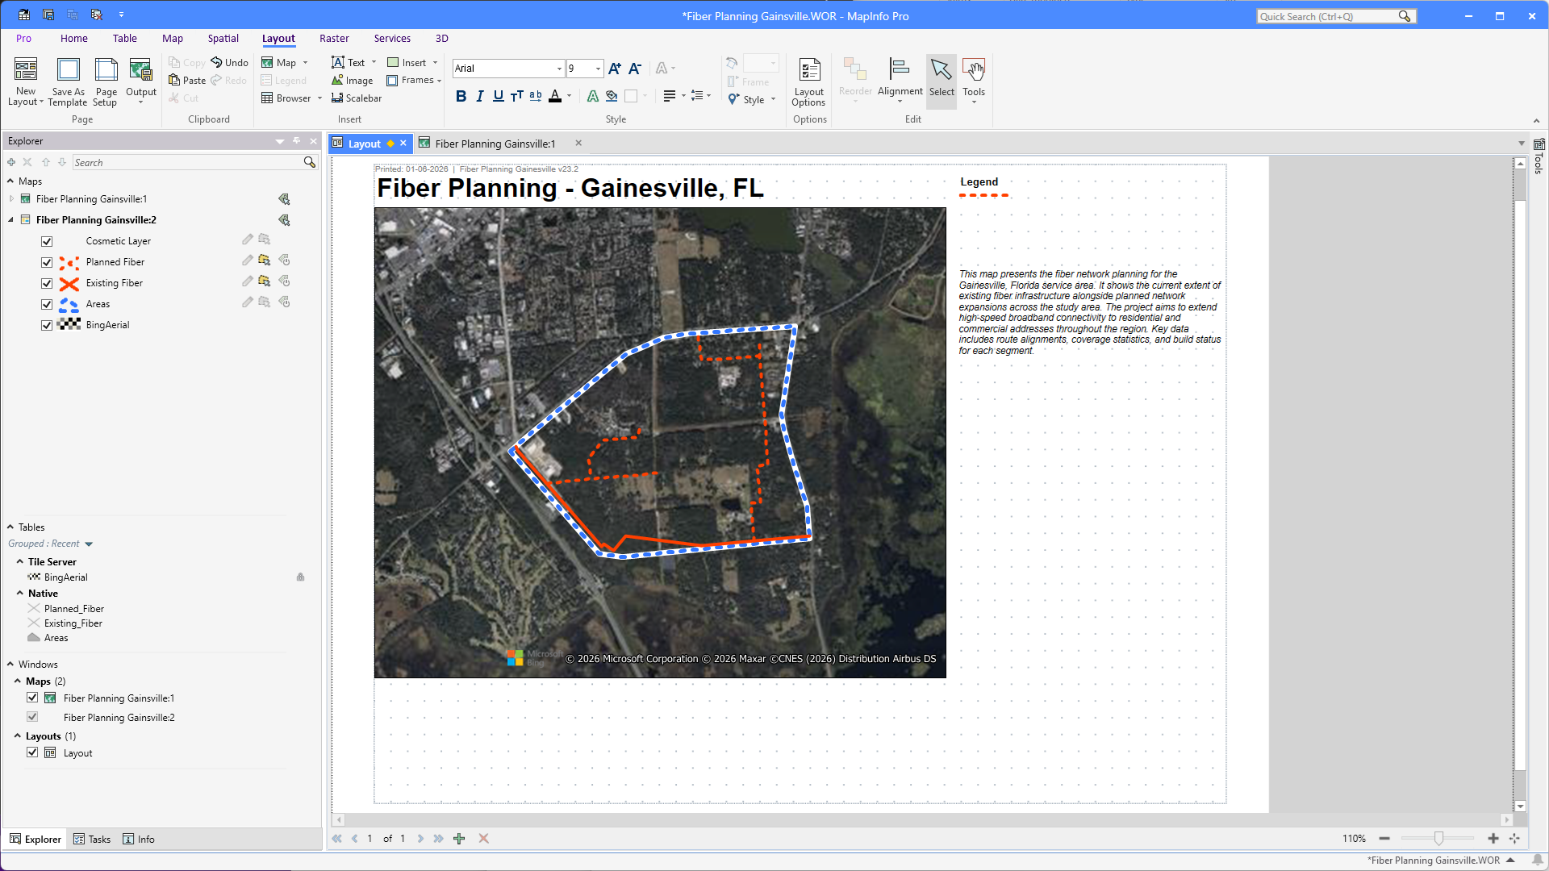Collapse the Native tables group

pos(20,593)
